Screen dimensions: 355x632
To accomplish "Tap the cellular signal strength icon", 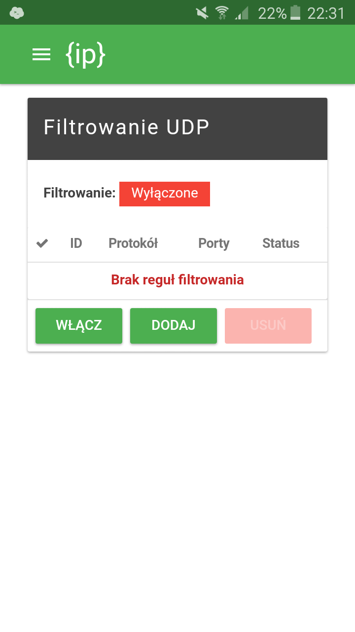I will pos(242,13).
